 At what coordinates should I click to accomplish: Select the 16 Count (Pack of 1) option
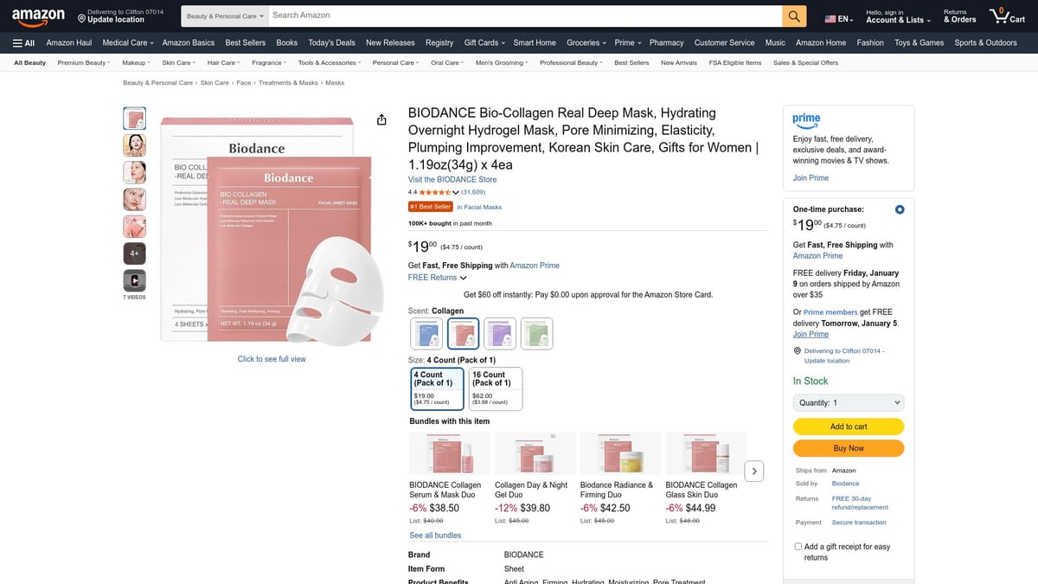(x=495, y=388)
